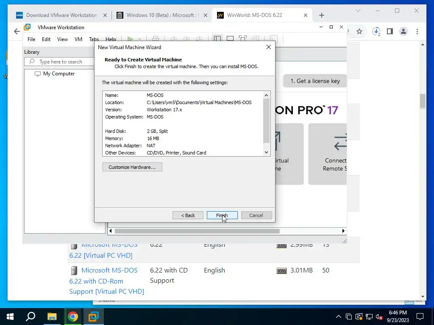Image resolution: width=434 pixels, height=325 pixels.
Task: Open the View menu in VMware Workstation
Action: (62, 39)
